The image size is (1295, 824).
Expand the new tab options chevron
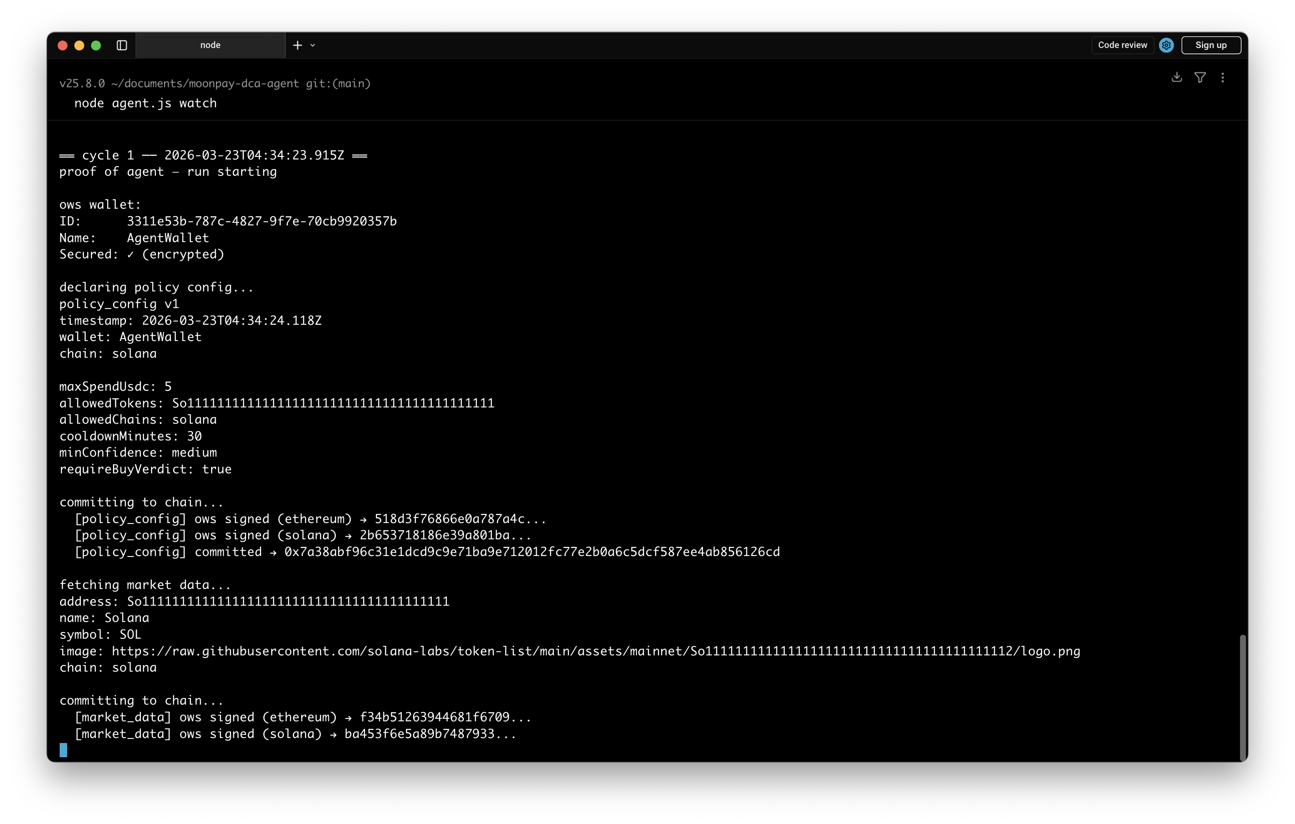(312, 45)
